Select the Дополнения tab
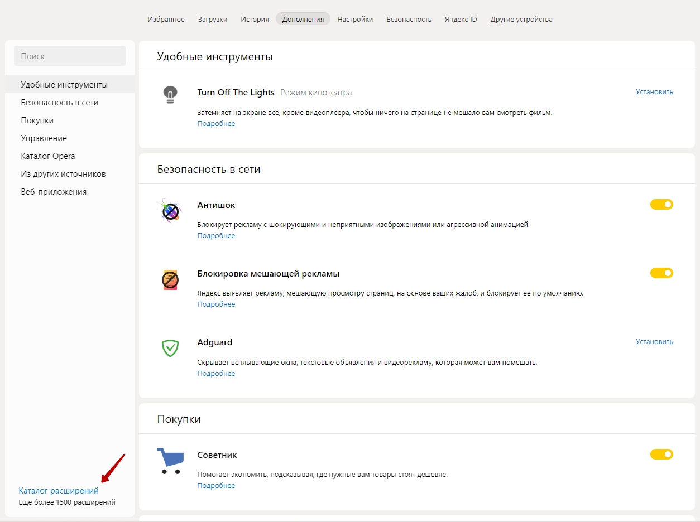700x522 pixels. click(x=303, y=19)
